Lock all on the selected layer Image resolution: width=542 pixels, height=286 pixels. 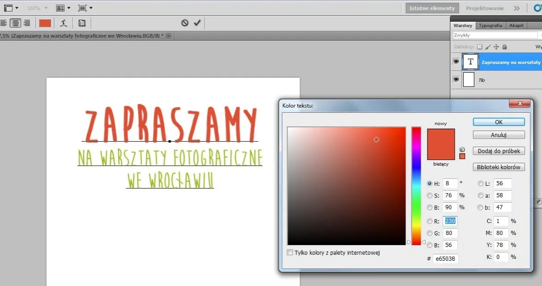[505, 46]
